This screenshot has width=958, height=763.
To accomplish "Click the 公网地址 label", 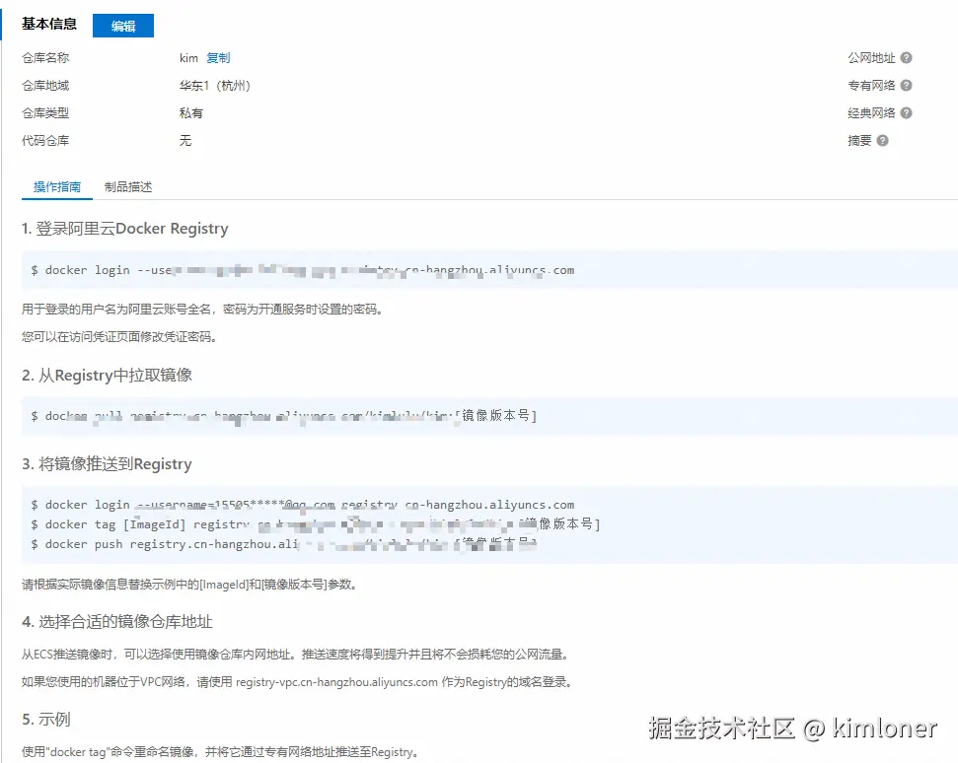I will [871, 58].
